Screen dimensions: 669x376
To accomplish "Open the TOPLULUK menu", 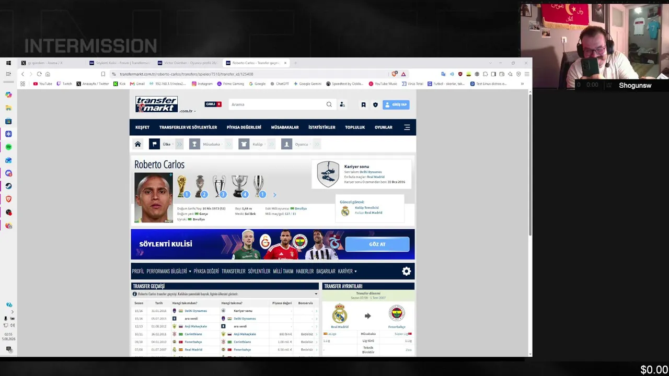I will point(355,127).
